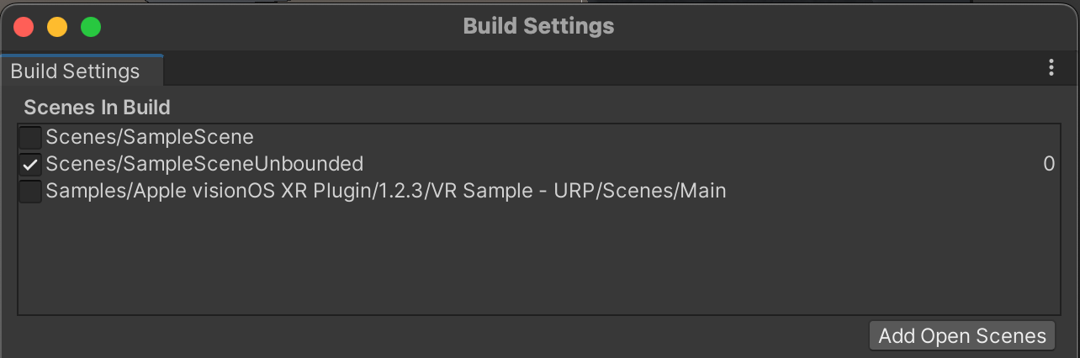The height and width of the screenshot is (358, 1080).
Task: Select the Scenes/SampleScene row
Action: (x=150, y=136)
